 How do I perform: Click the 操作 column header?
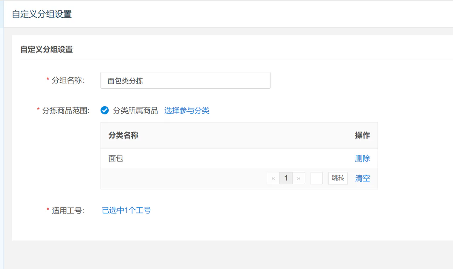click(362, 135)
